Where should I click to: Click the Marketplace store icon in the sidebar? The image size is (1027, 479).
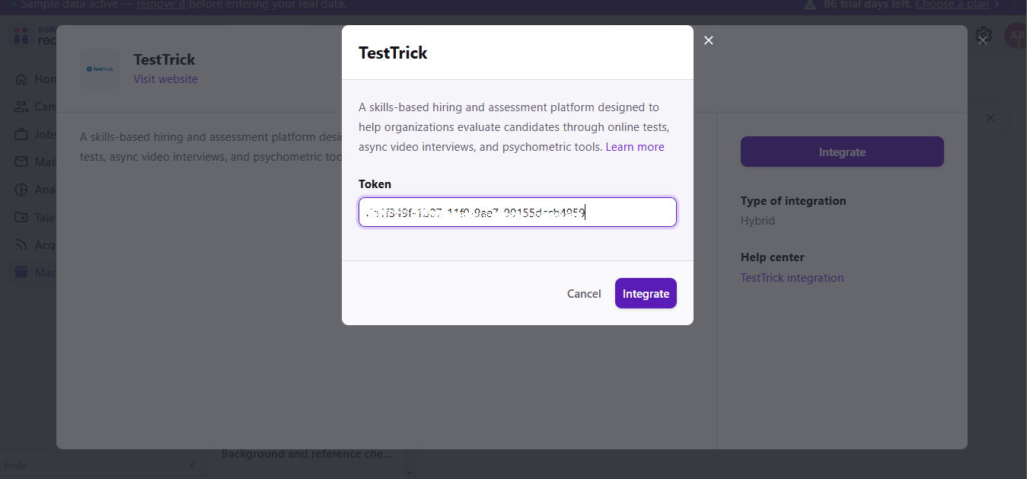[21, 272]
